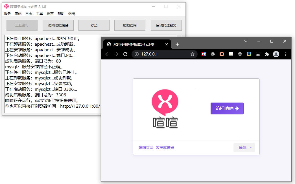Open the FE helper extension icon
295x184 pixels.
pyautogui.click(x=204, y=54)
